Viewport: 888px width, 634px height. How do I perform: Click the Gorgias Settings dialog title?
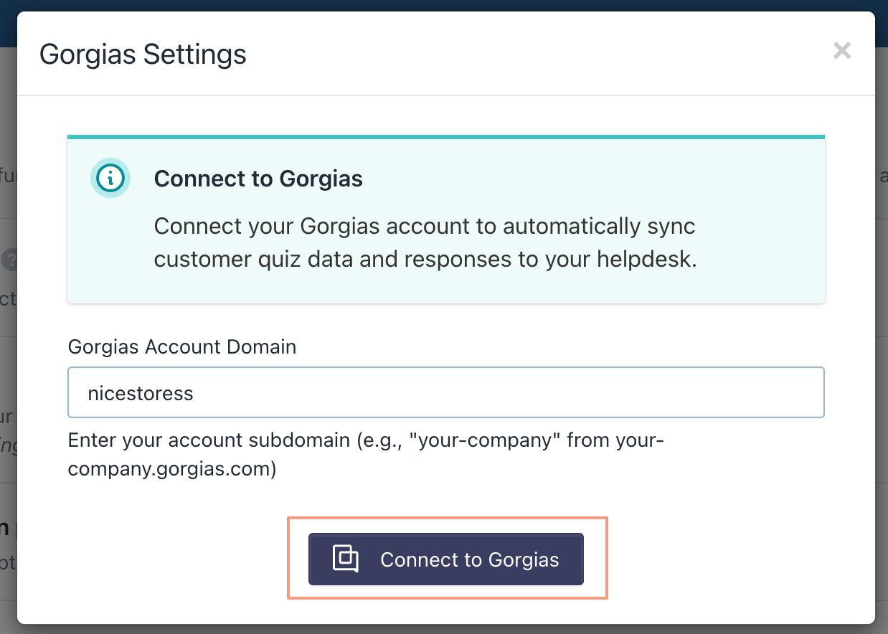[143, 55]
